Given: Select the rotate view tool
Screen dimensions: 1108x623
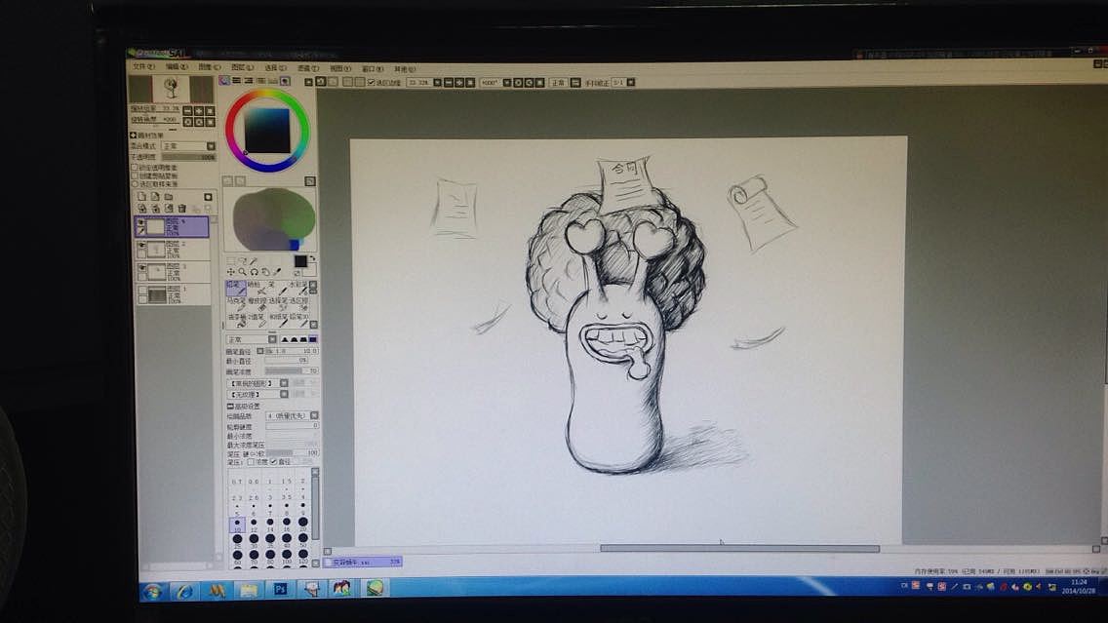Looking at the screenshot, I should tap(254, 272).
